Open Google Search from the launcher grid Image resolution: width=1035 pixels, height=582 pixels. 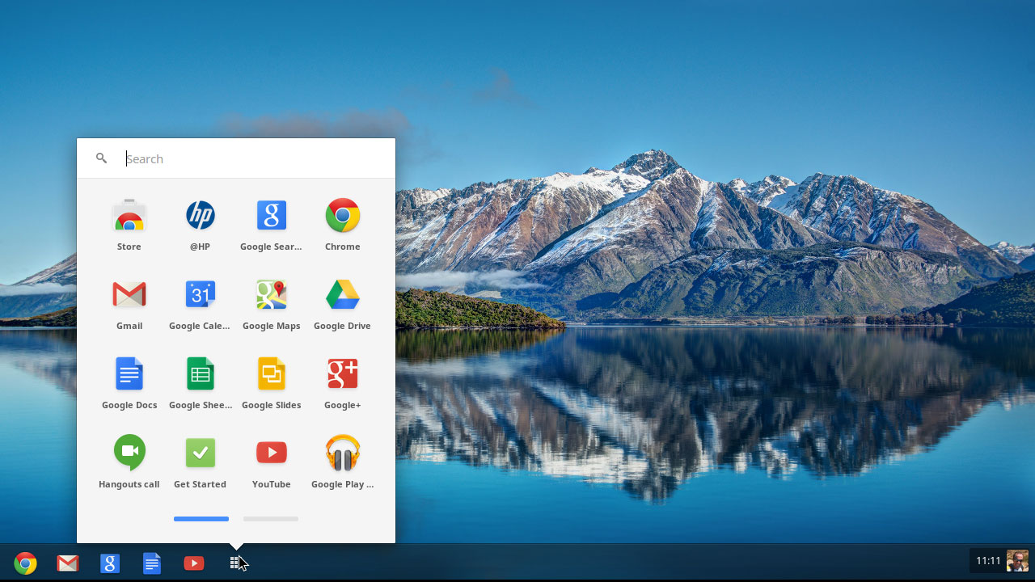point(272,216)
